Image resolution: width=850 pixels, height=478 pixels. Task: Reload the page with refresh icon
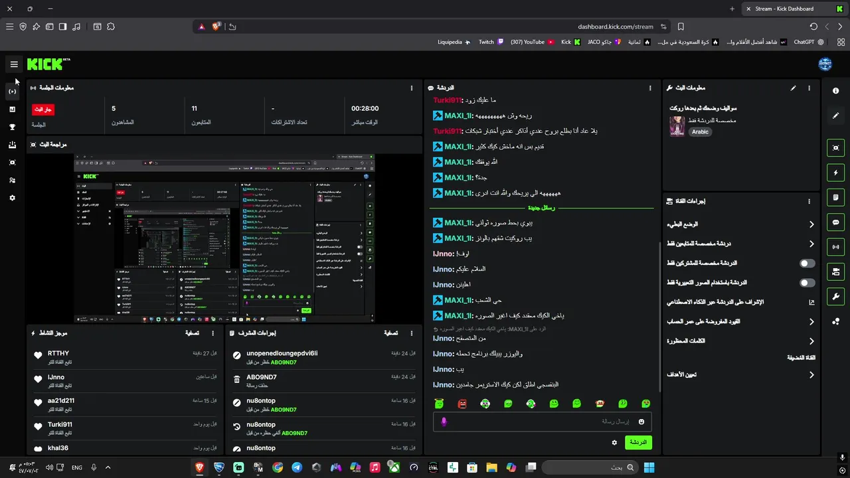[x=813, y=27]
